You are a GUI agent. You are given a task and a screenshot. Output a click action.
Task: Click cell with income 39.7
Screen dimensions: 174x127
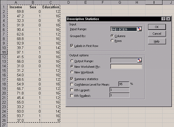click(x=16, y=48)
